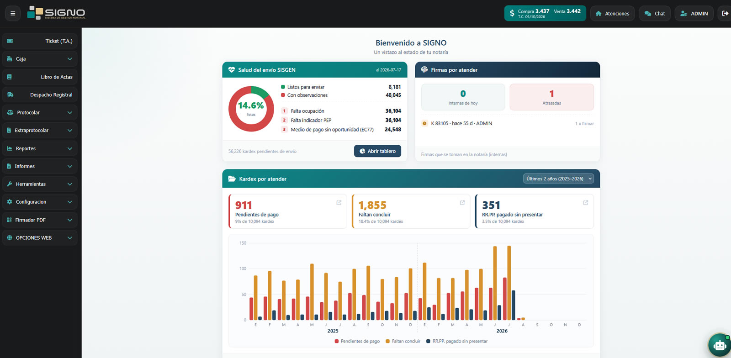
Task: Click 'Medio de pago sin oportunidad (EC77)' row
Action: pos(341,130)
